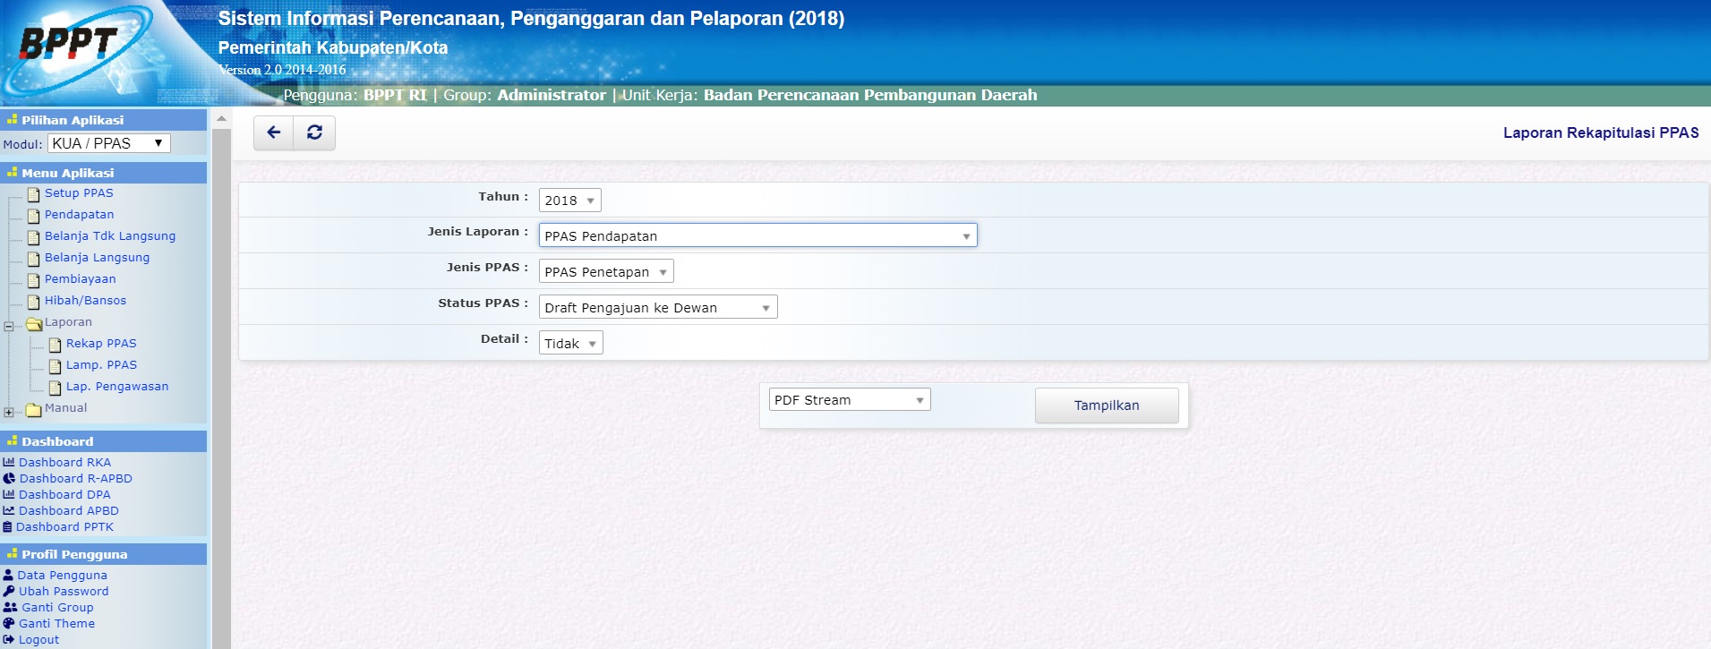The image size is (1711, 649).
Task: Click the Dashboard DPA bar chart icon
Action: click(9, 494)
